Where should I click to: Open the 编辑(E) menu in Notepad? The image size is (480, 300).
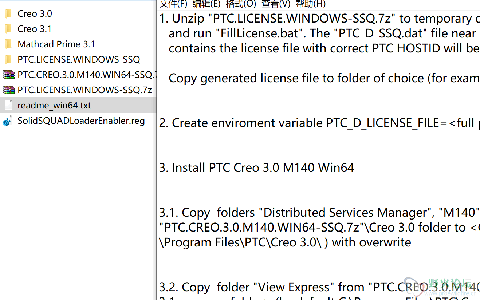tap(206, 4)
